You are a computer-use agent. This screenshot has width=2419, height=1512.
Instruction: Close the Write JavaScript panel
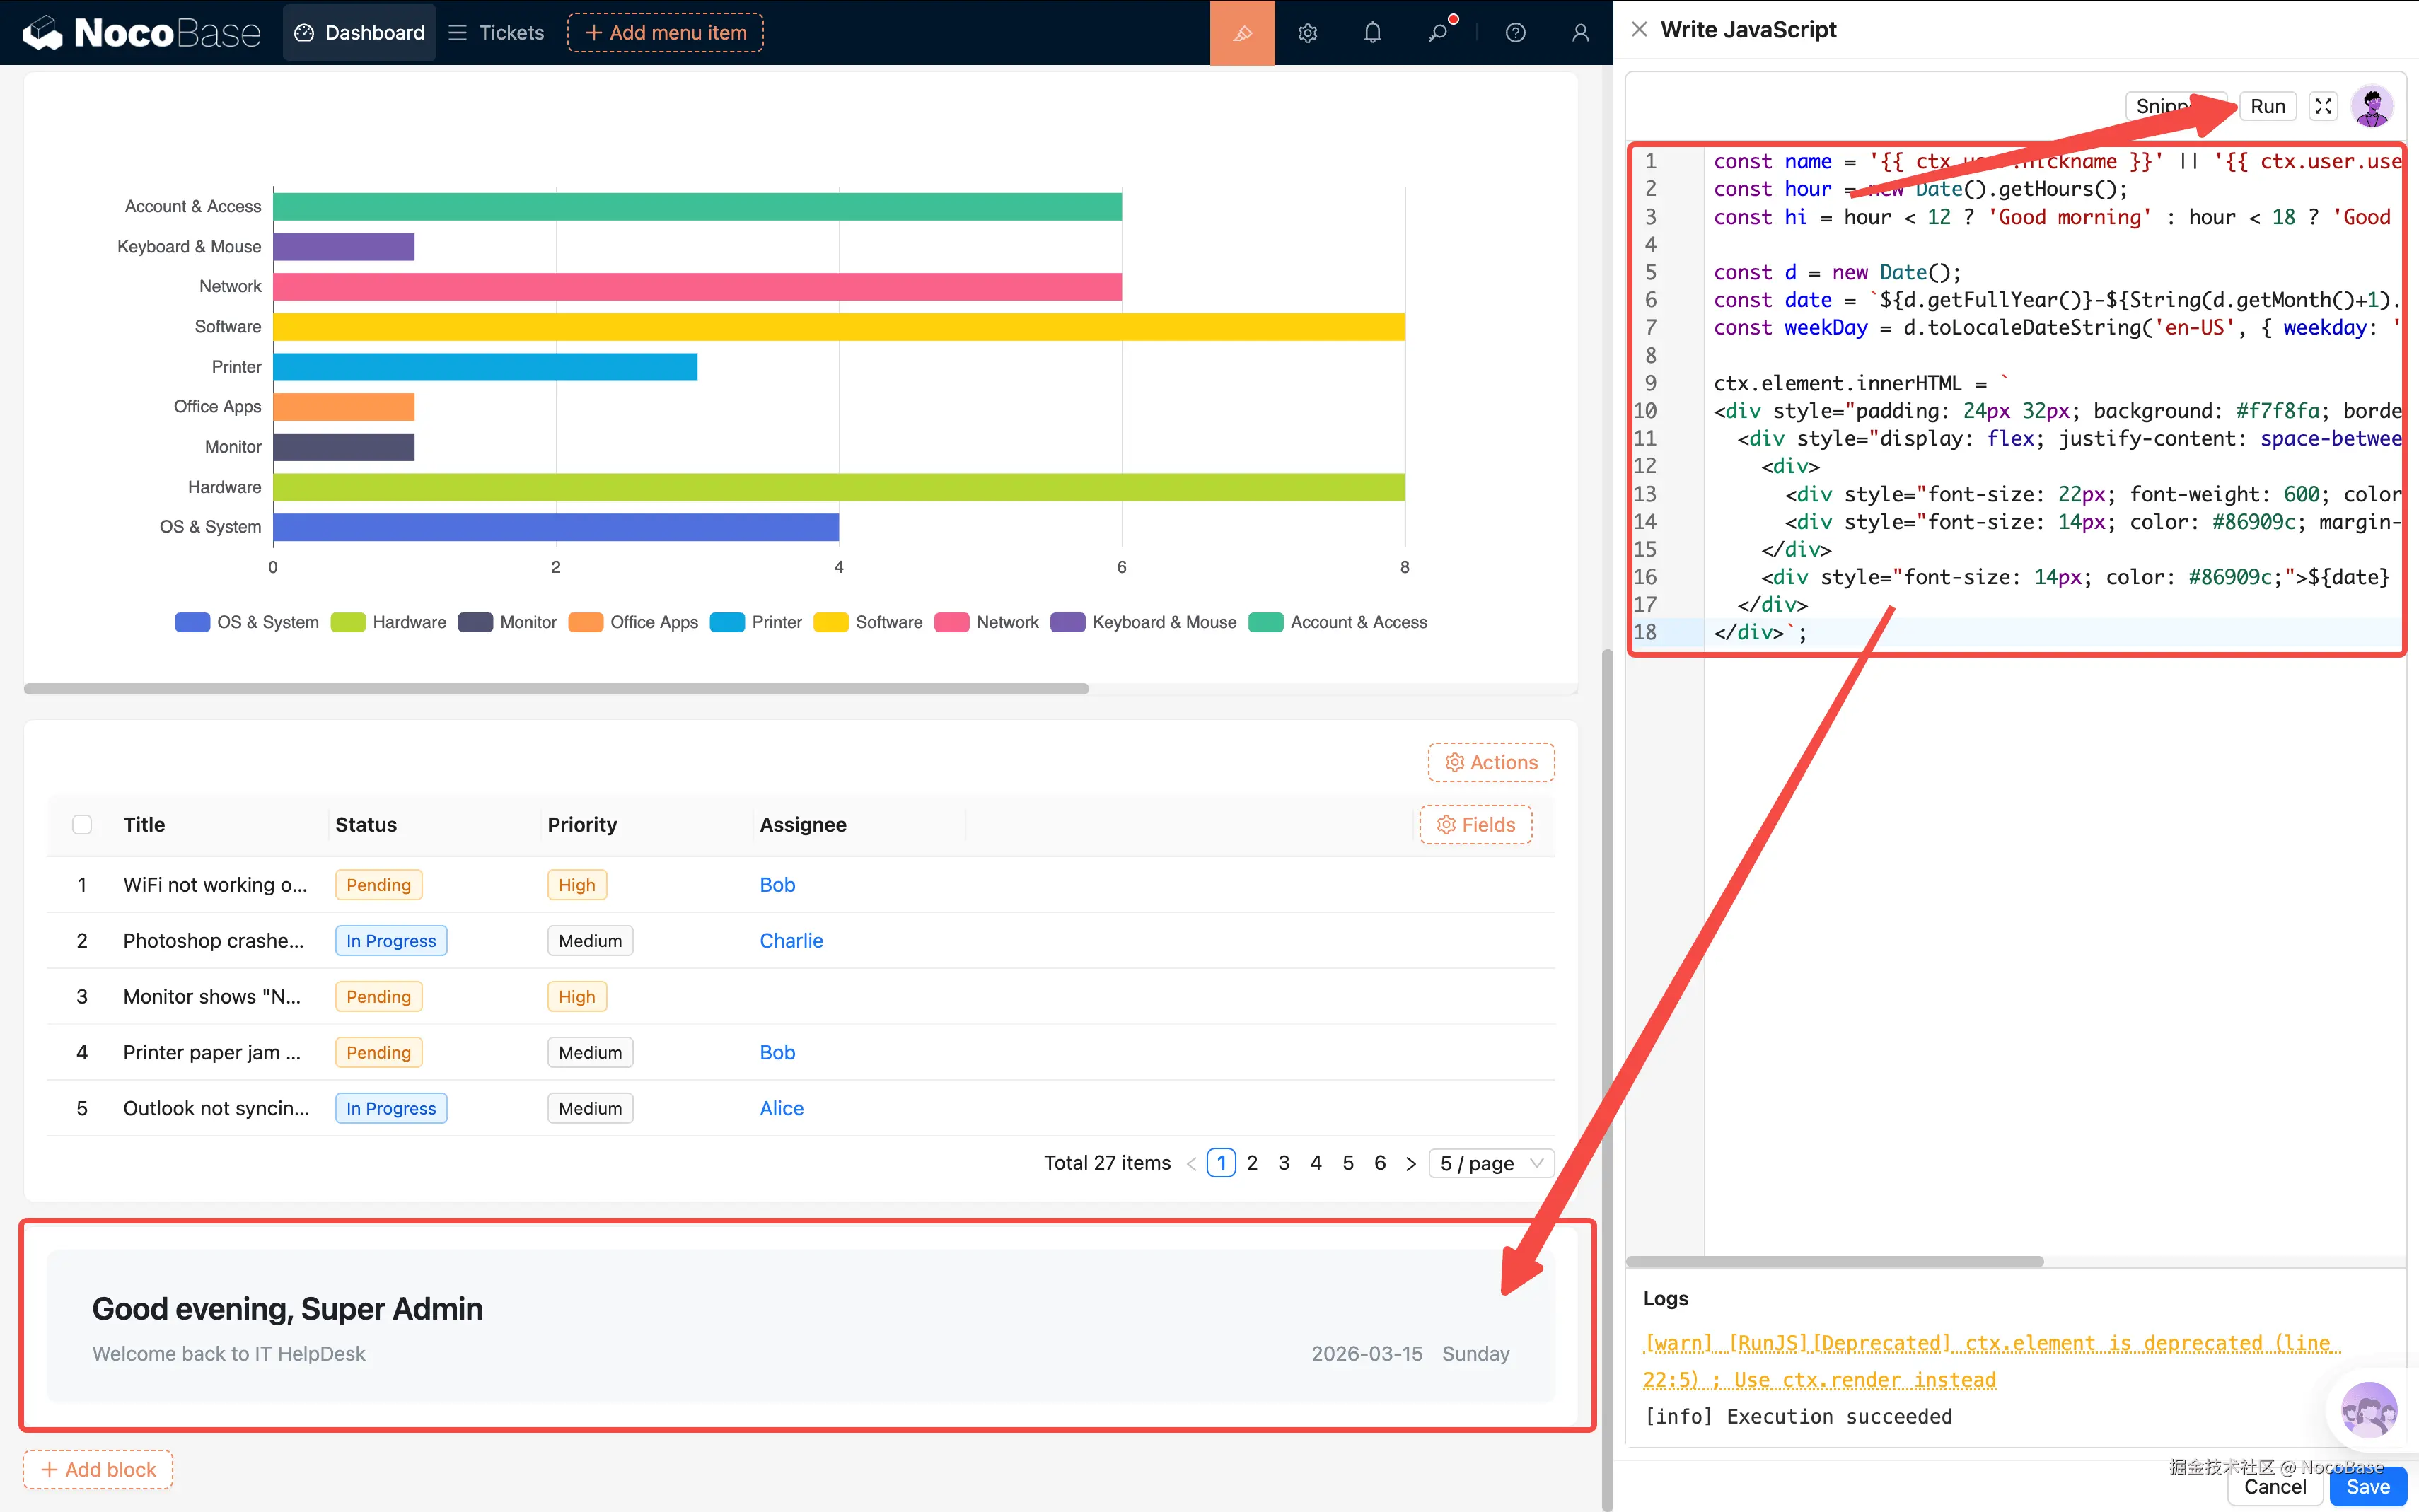(1639, 30)
